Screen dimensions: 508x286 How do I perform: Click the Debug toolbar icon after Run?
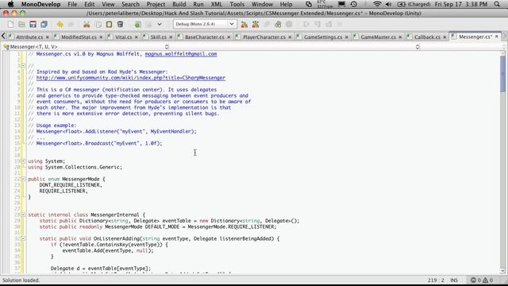tap(267, 25)
